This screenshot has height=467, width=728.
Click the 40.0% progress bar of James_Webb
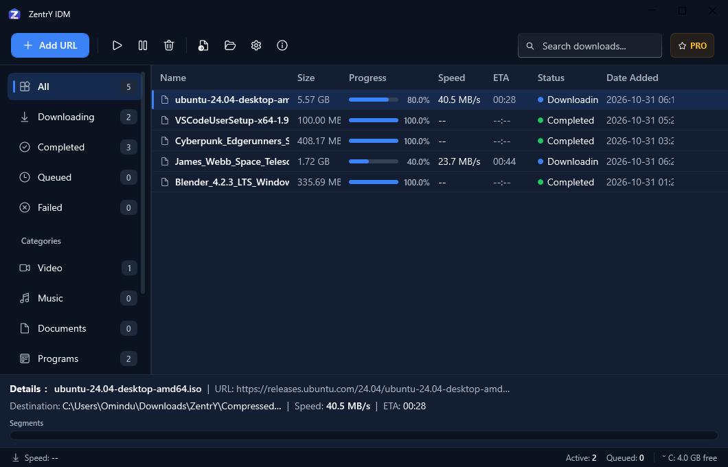click(374, 161)
